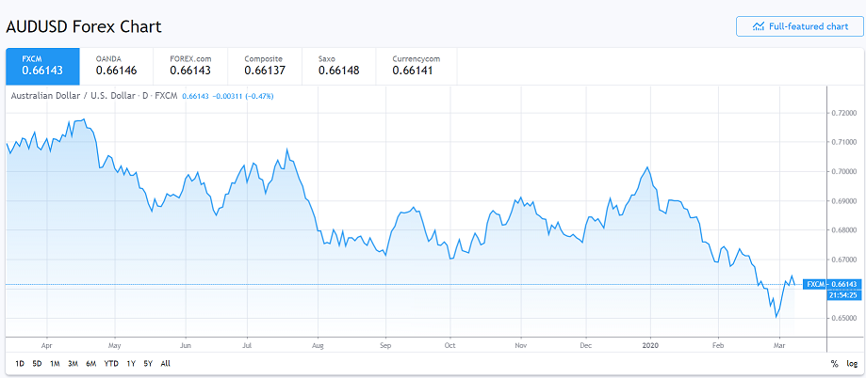Select the YTD time range
The width and height of the screenshot is (866, 378).
tap(111, 364)
